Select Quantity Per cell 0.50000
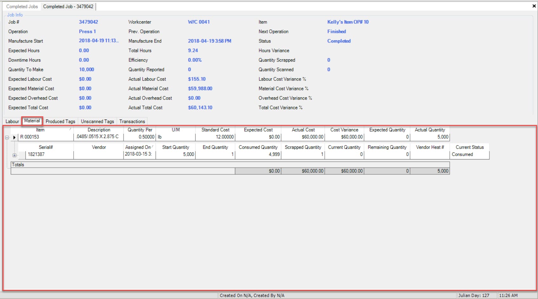Screen dimensions: 538x299 coord(140,137)
